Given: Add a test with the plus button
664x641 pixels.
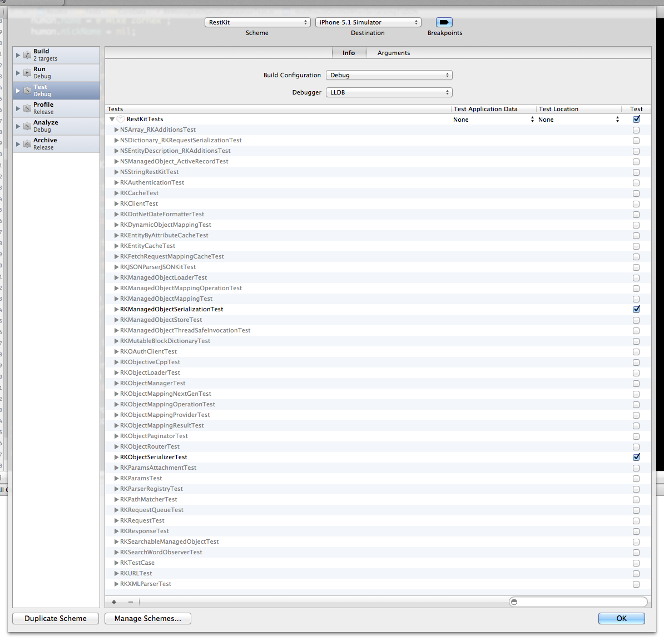Looking at the screenshot, I should pyautogui.click(x=114, y=602).
